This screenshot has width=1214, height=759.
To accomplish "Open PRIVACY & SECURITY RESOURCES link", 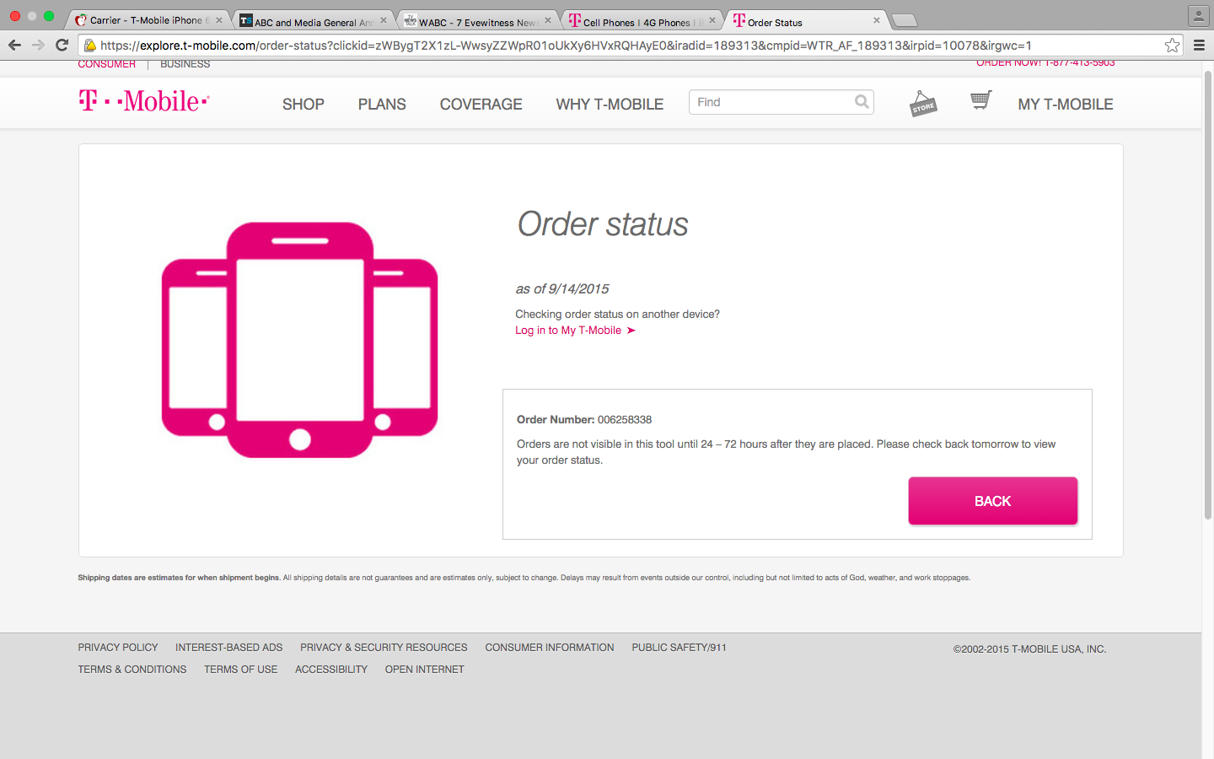I will [x=384, y=648].
